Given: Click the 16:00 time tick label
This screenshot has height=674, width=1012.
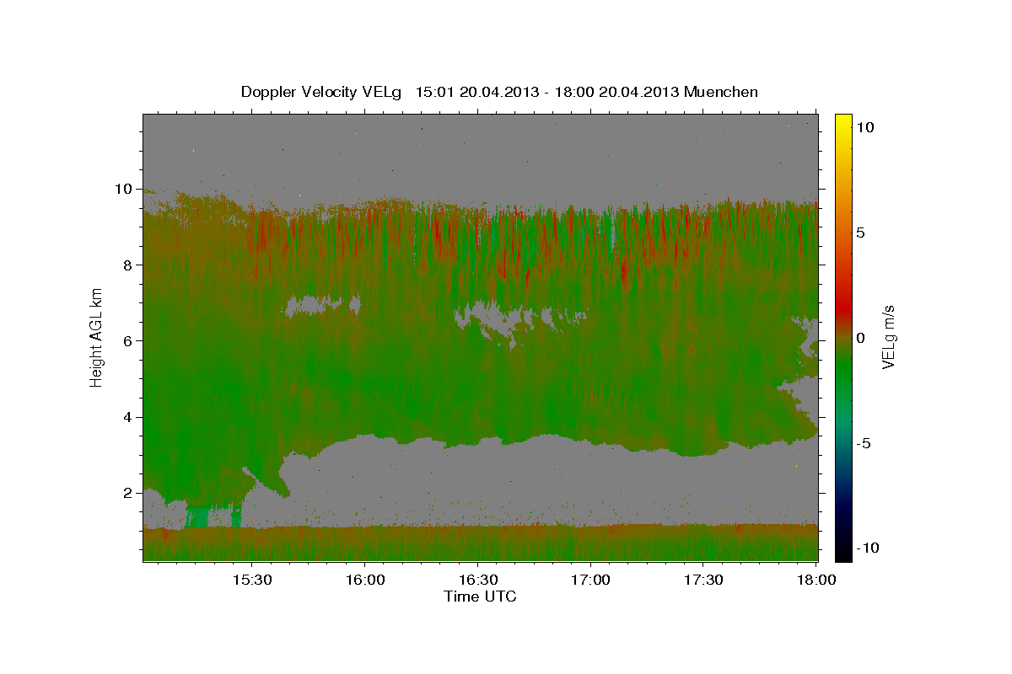Looking at the screenshot, I should [364, 580].
